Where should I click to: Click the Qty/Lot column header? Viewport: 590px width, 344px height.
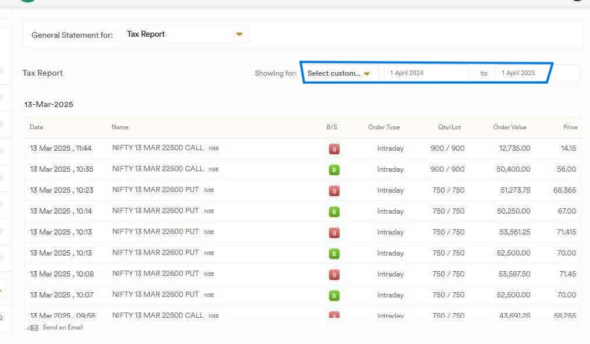click(x=449, y=127)
